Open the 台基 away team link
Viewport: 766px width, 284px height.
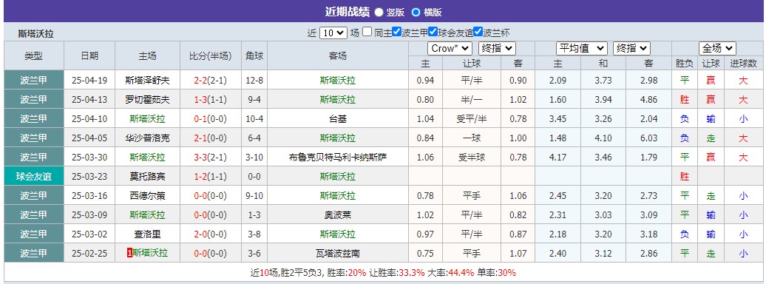click(x=338, y=119)
